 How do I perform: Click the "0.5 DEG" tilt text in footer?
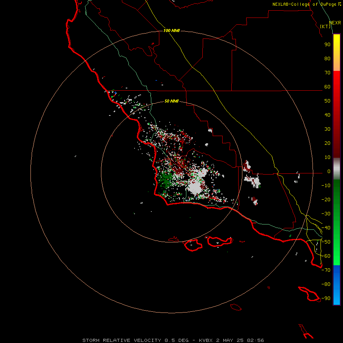176,340
